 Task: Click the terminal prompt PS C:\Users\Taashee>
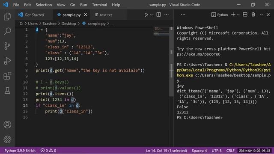pyautogui.click(x=200, y=118)
